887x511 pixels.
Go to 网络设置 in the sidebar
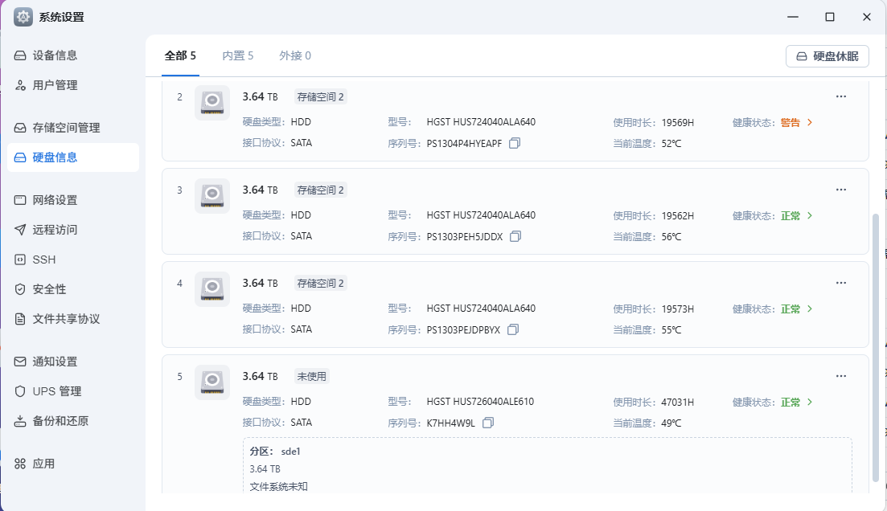[x=55, y=200]
